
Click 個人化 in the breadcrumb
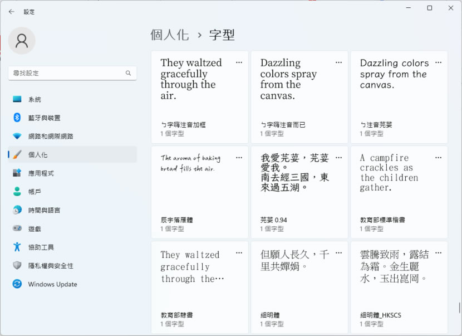(170, 35)
